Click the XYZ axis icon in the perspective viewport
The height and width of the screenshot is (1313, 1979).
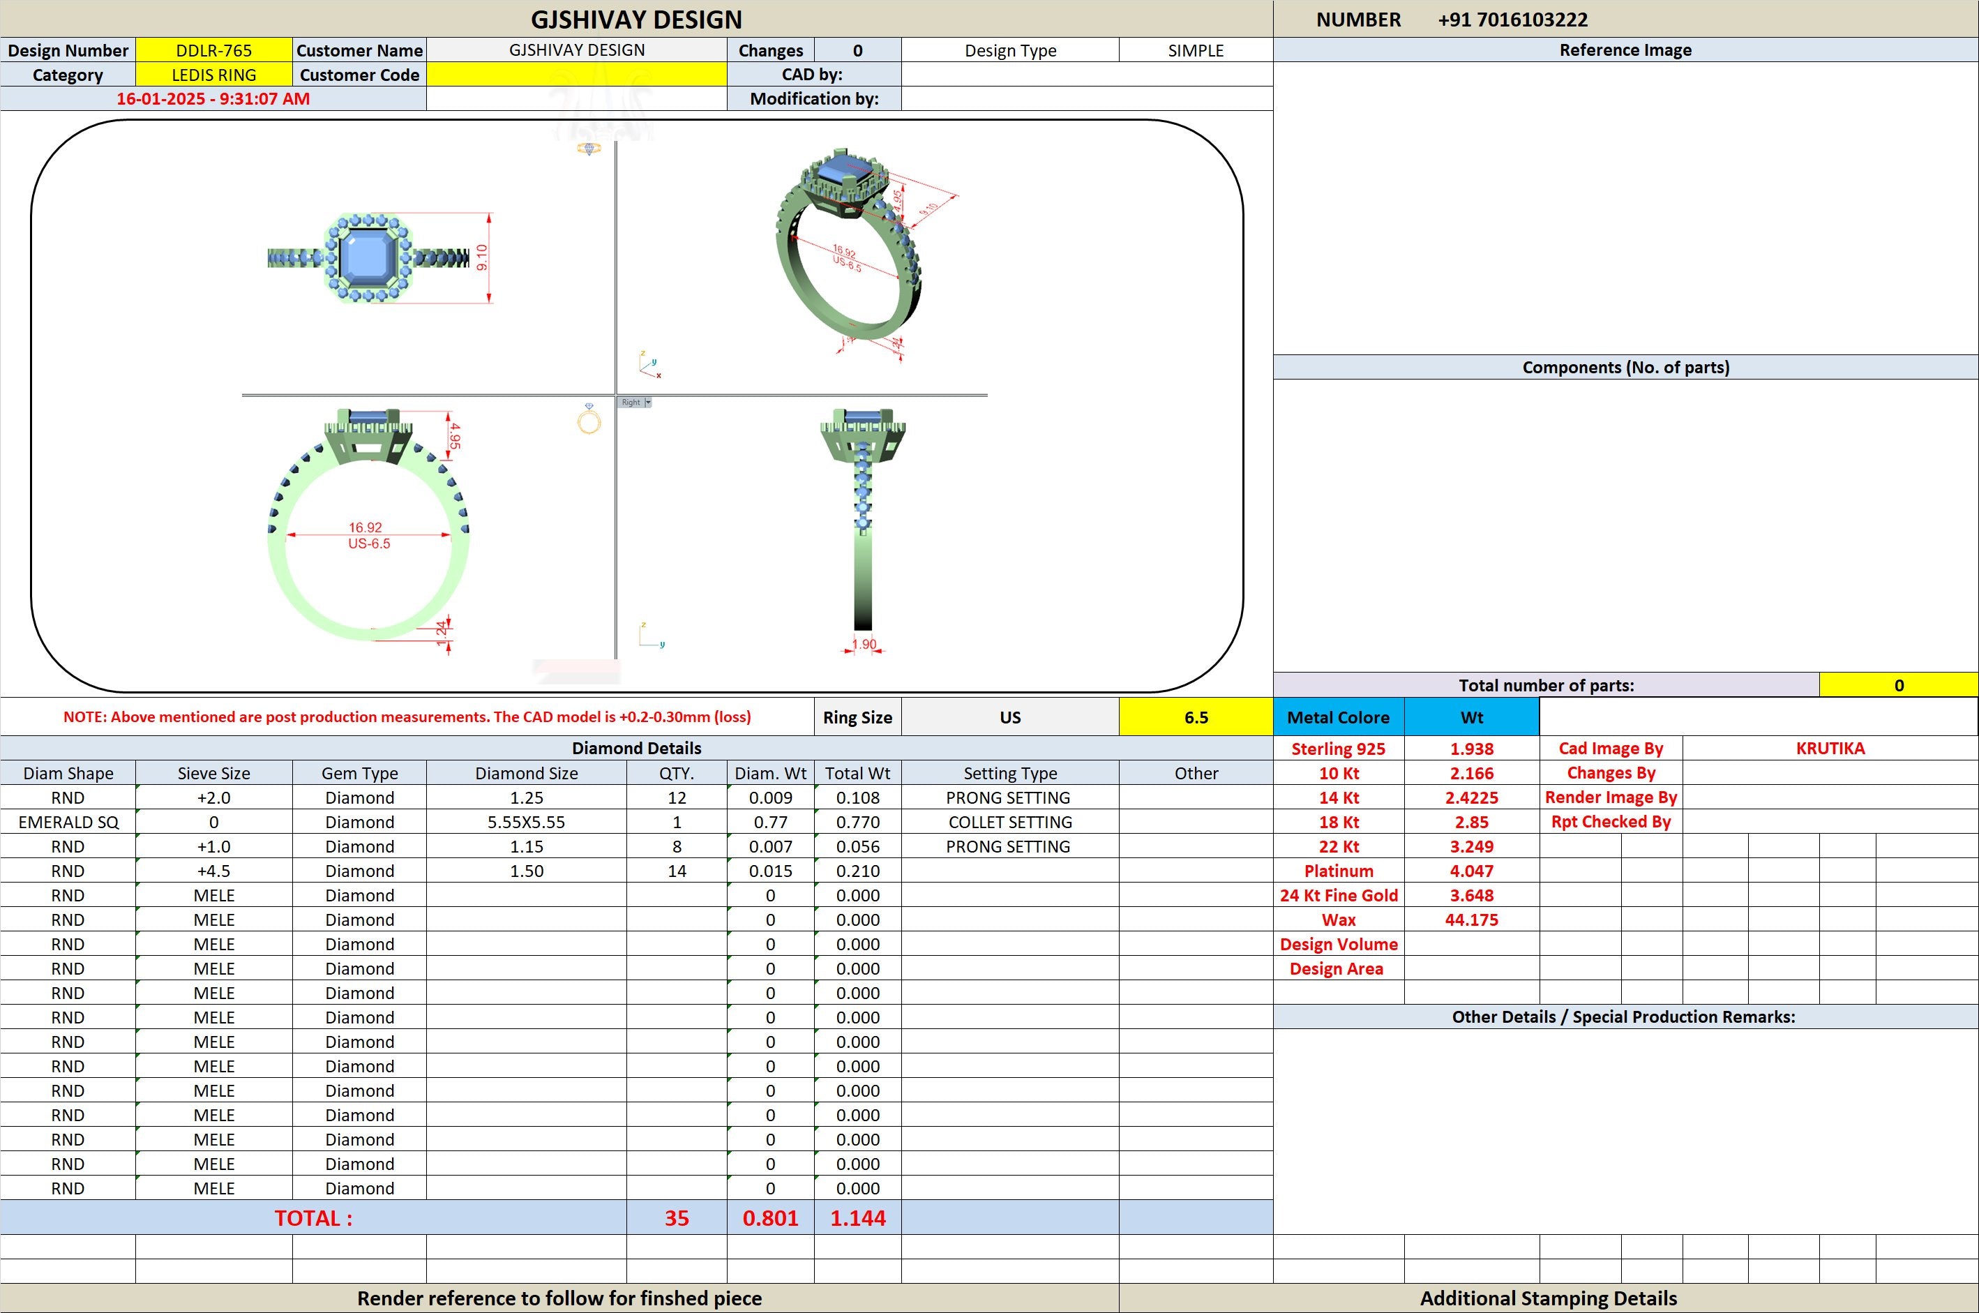[x=649, y=365]
